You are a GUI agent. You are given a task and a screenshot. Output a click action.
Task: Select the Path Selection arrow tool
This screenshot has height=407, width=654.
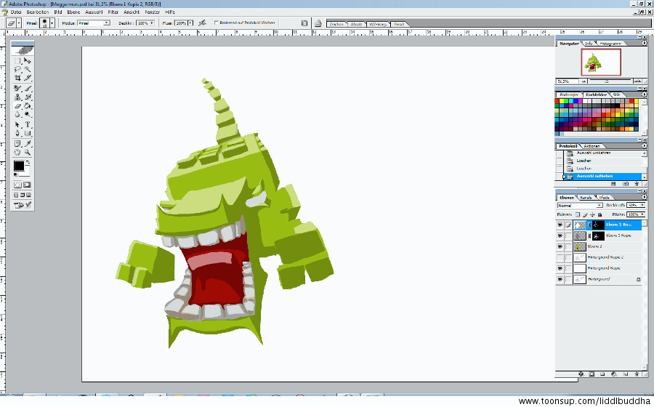tap(17, 125)
